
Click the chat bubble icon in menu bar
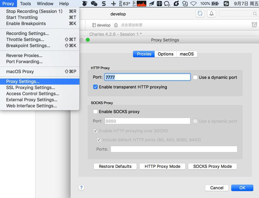[167, 4]
